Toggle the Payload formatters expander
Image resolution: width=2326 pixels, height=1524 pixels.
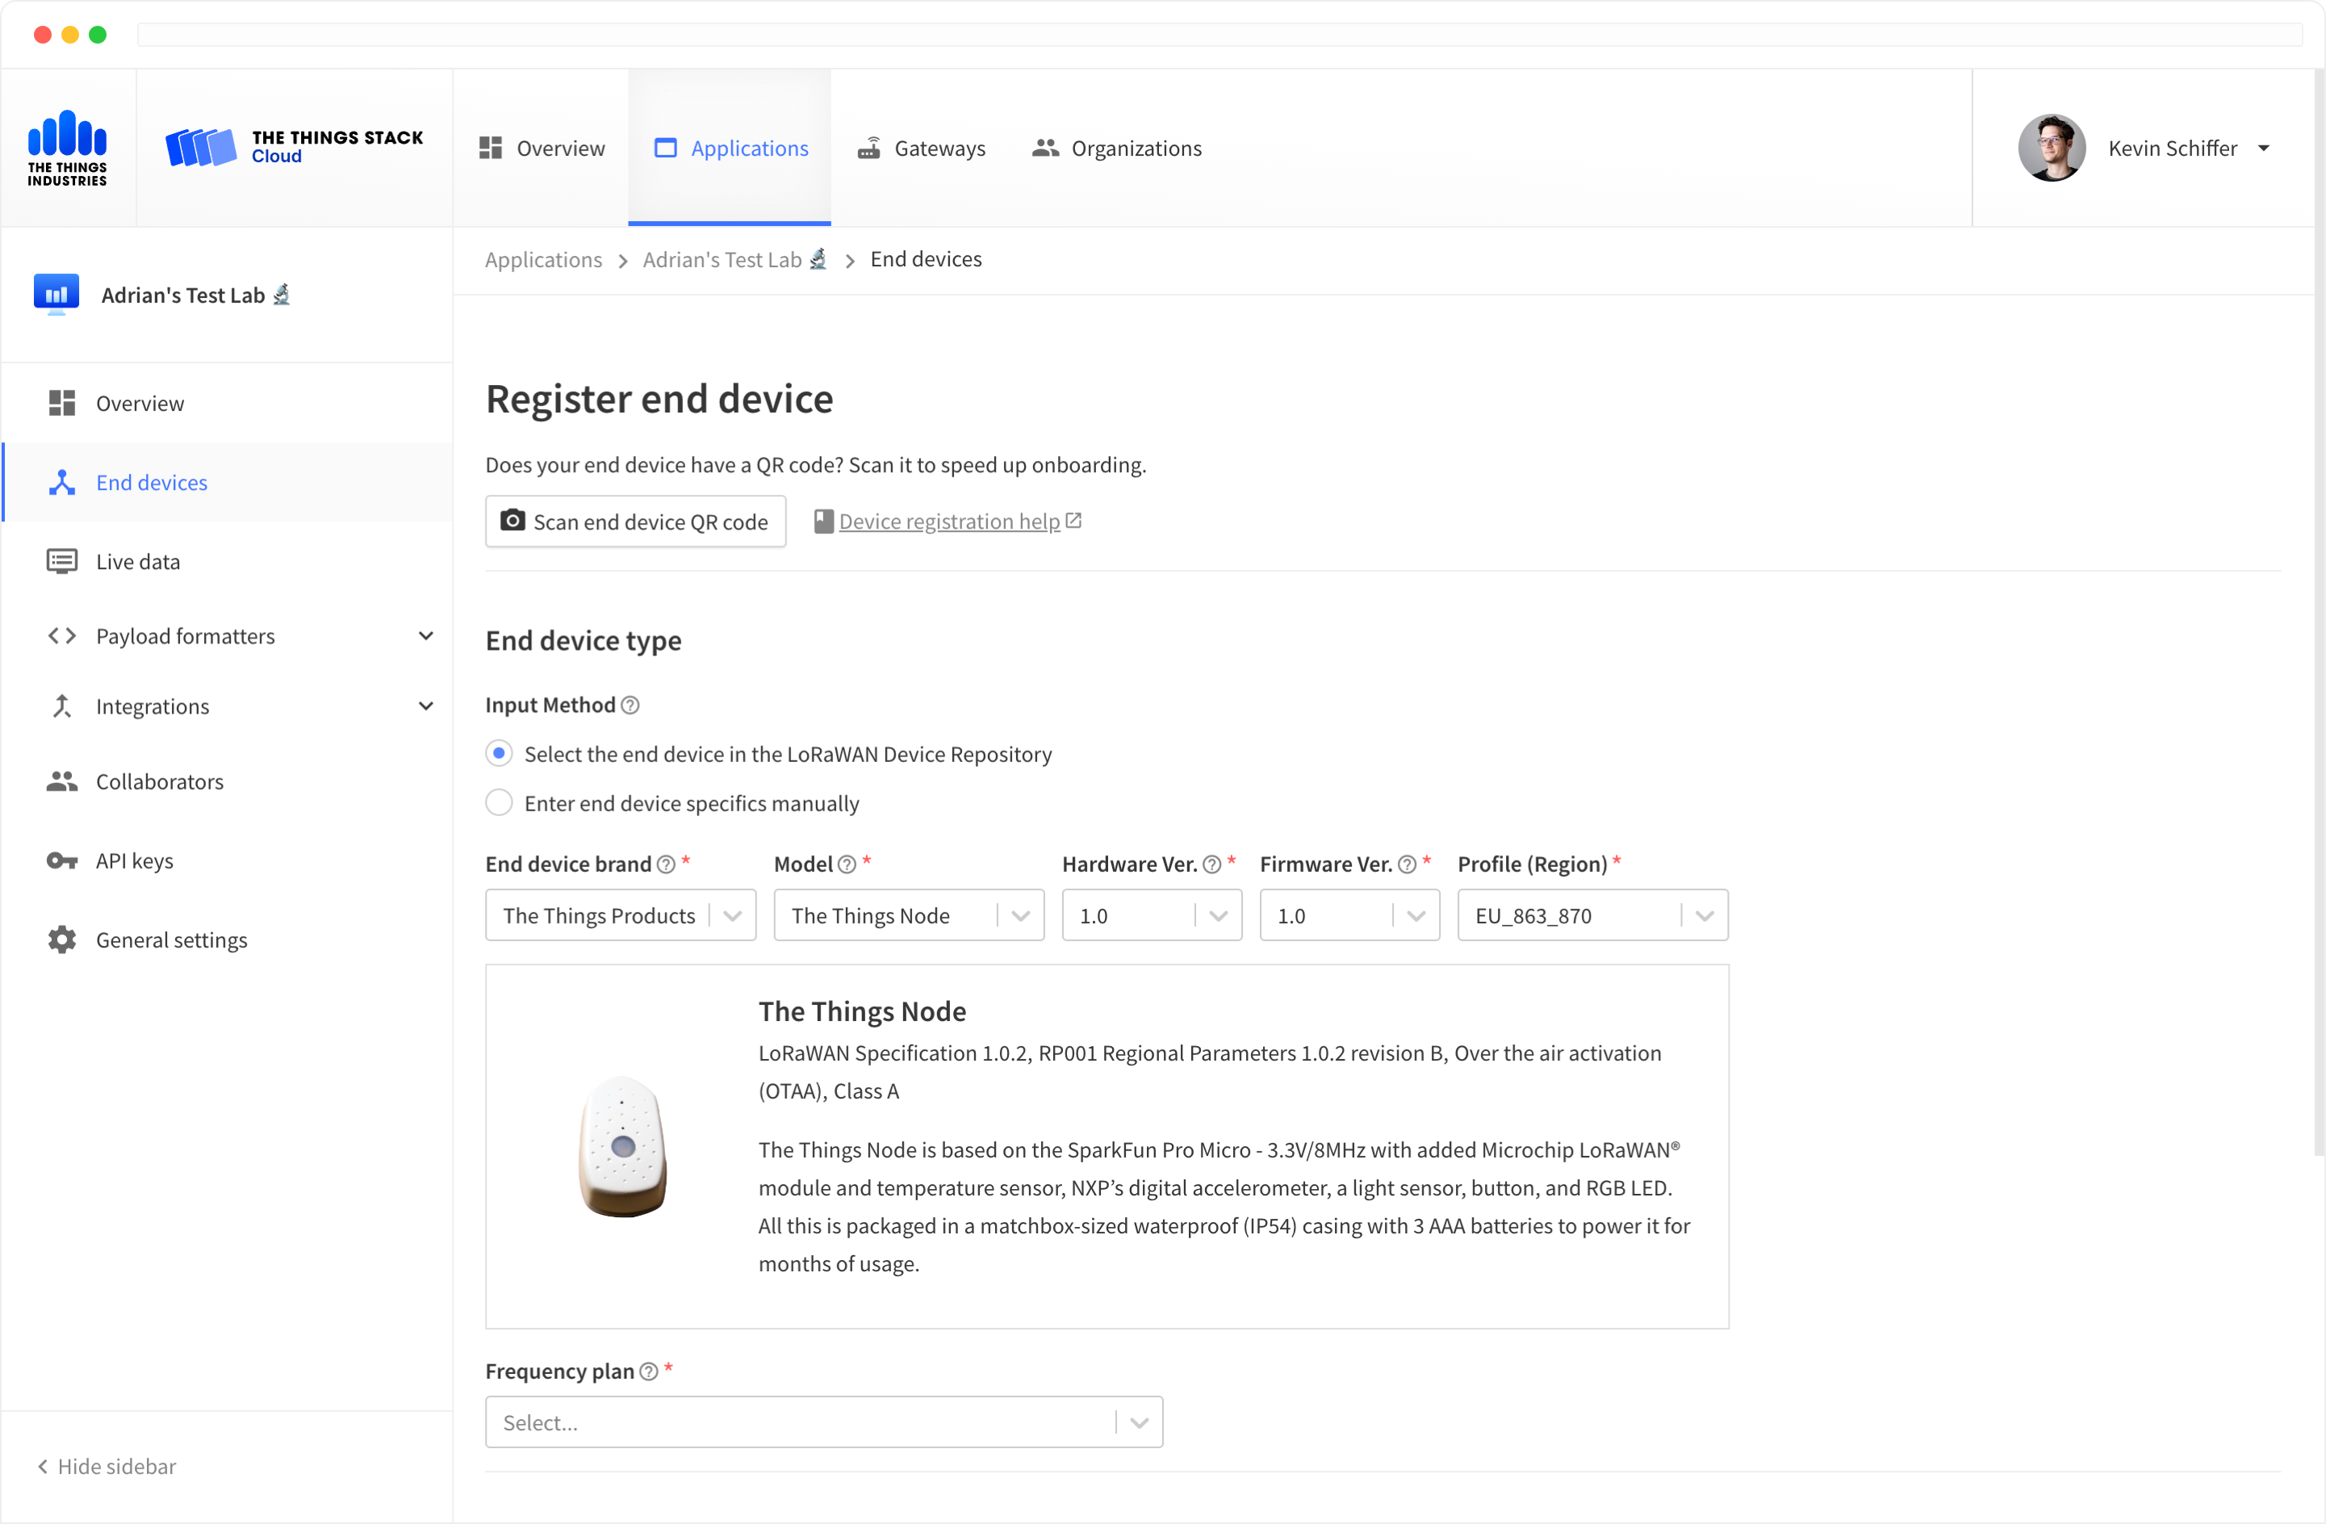pos(427,634)
